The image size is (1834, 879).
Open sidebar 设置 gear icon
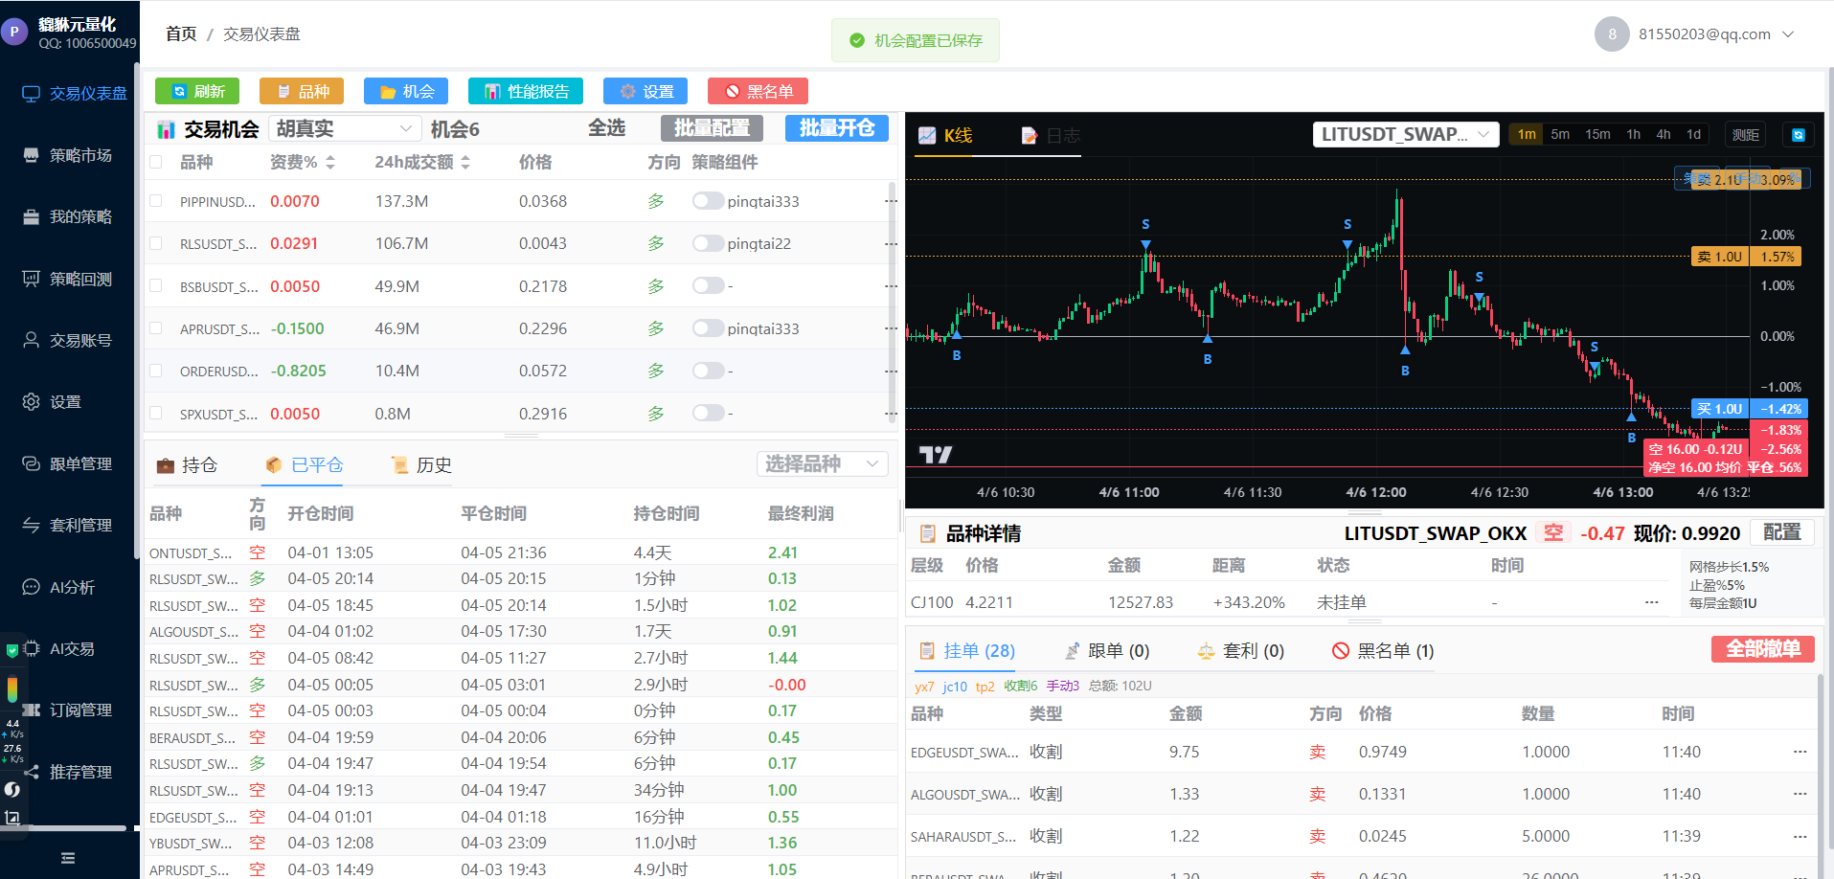[x=31, y=402]
